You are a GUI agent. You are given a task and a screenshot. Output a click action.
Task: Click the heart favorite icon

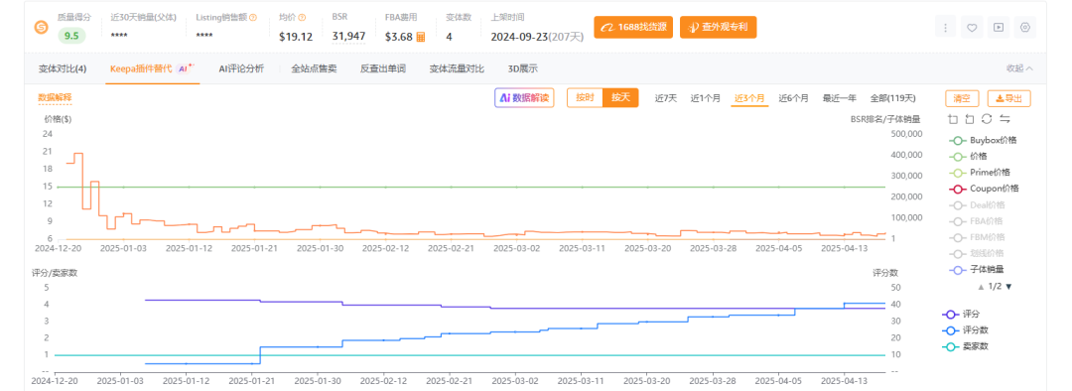[972, 28]
